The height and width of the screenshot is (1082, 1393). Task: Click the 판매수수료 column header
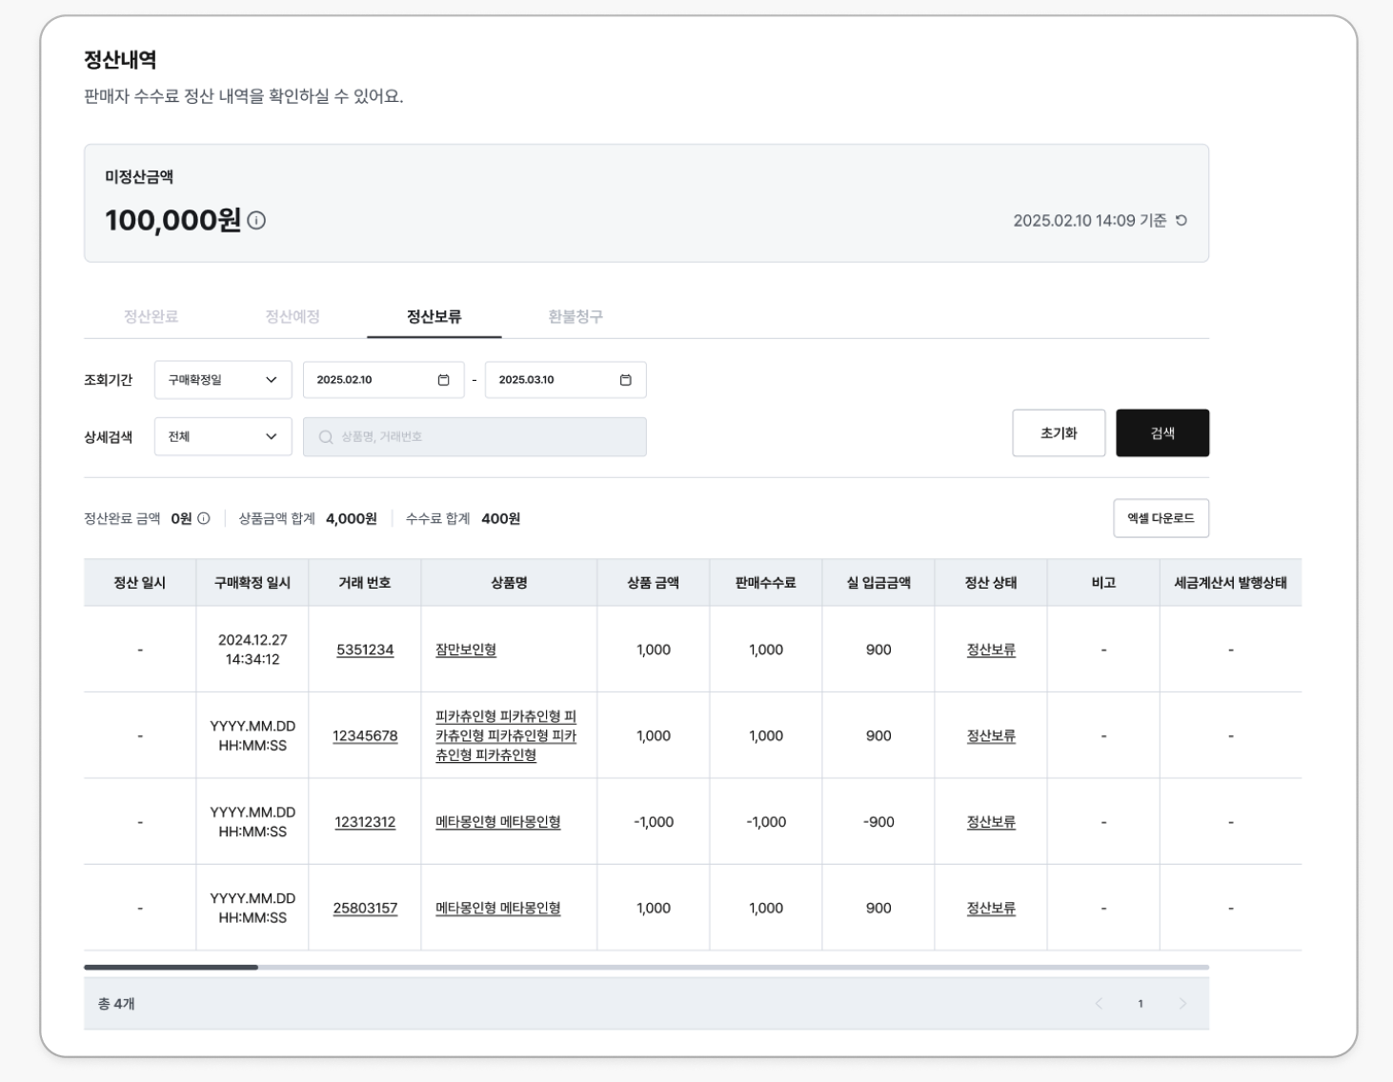tap(766, 583)
